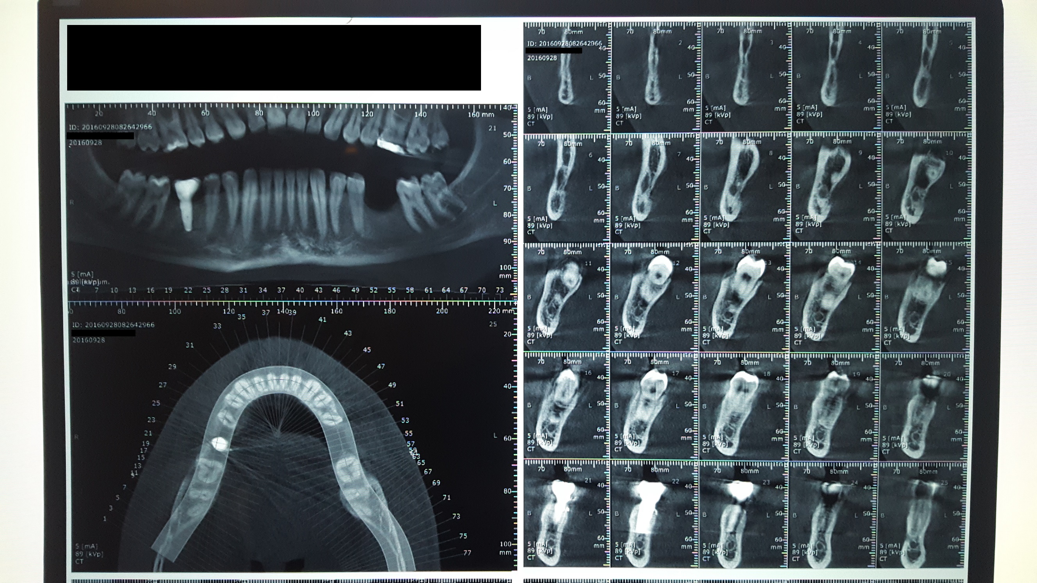Click the bright implant spot in axial view

coord(219,444)
